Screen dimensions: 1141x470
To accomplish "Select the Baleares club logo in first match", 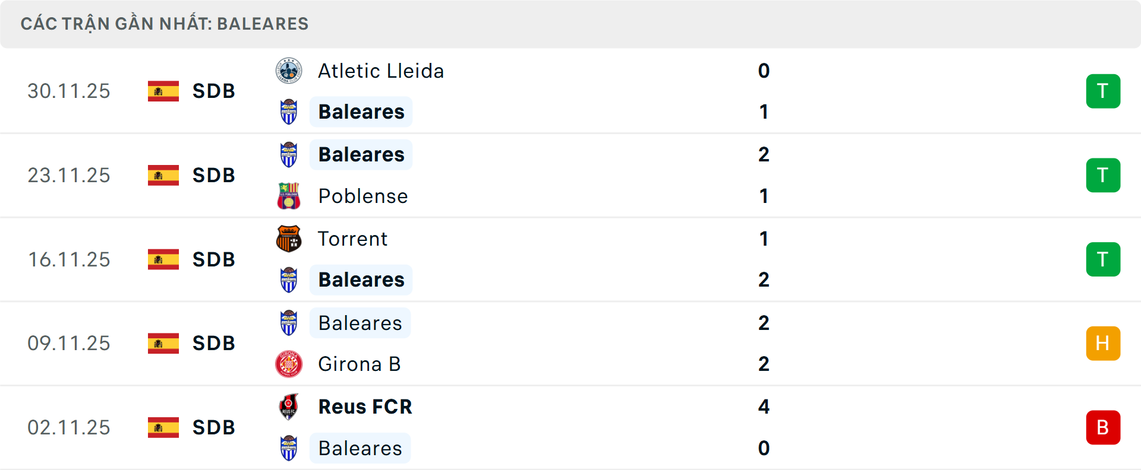I will (289, 112).
